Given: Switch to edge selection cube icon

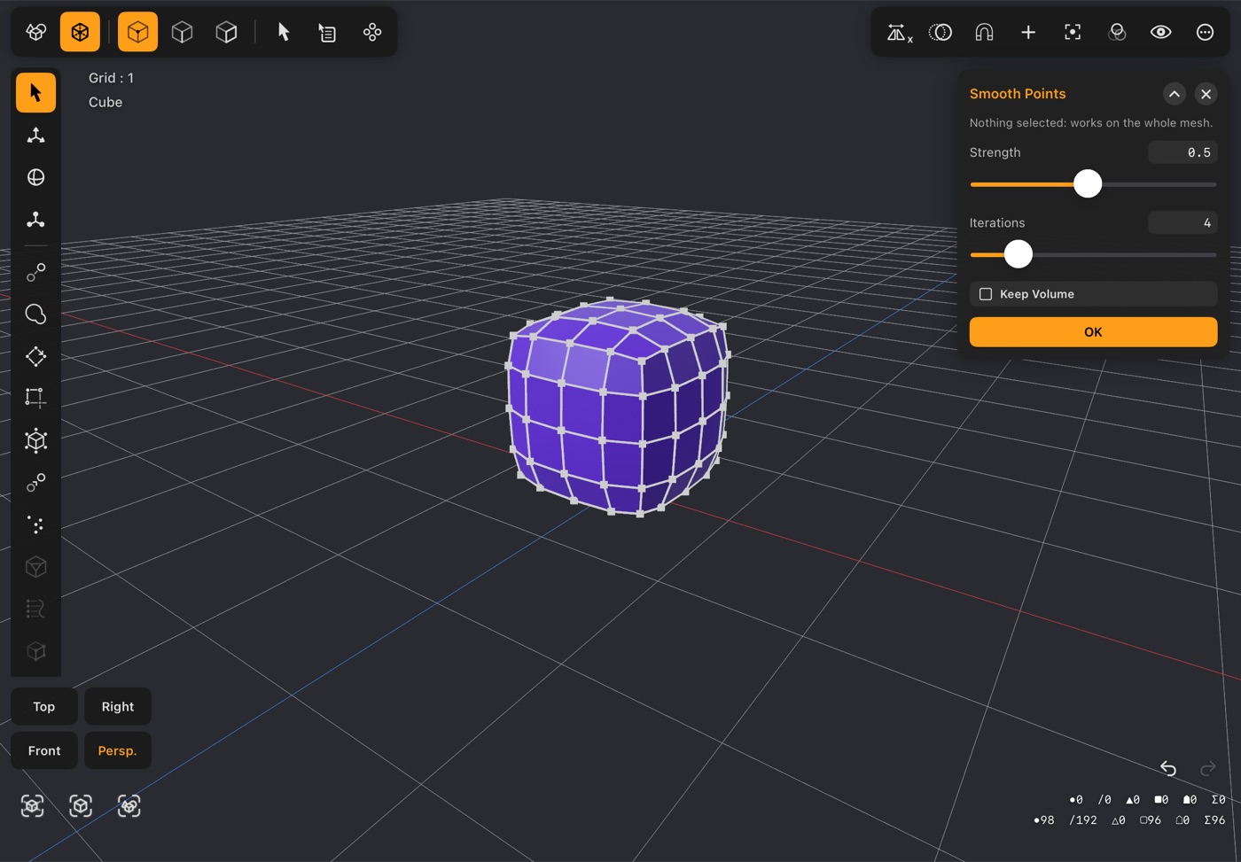Looking at the screenshot, I should [x=182, y=32].
